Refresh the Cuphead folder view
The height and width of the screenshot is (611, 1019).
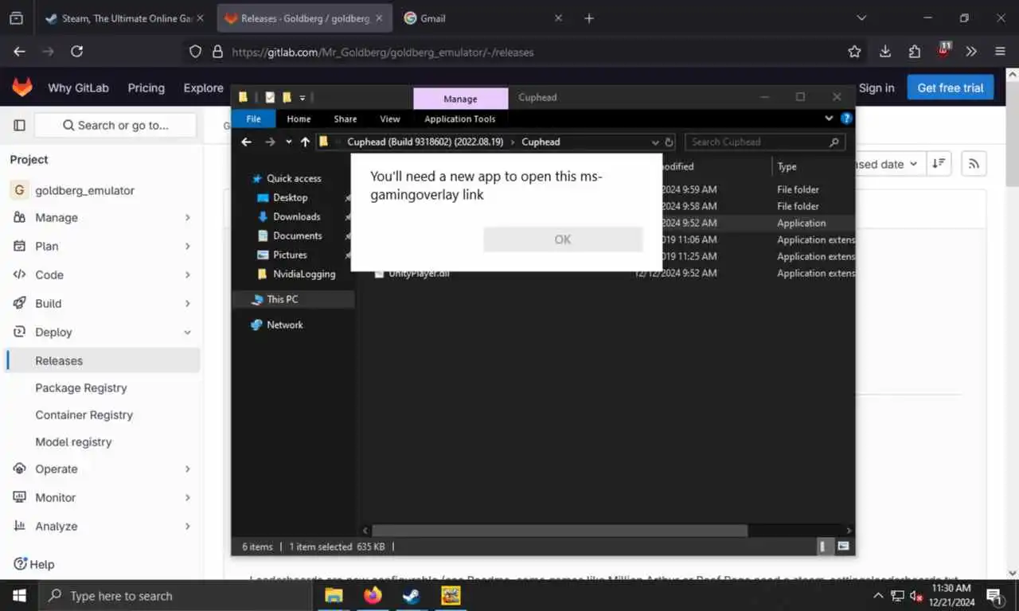tap(670, 142)
